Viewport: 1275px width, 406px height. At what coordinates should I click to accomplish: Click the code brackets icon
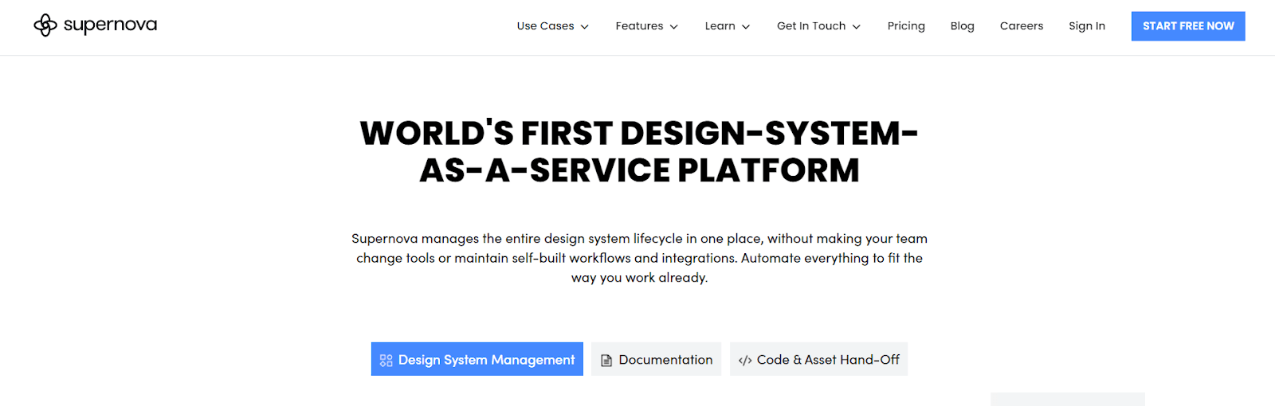click(745, 361)
